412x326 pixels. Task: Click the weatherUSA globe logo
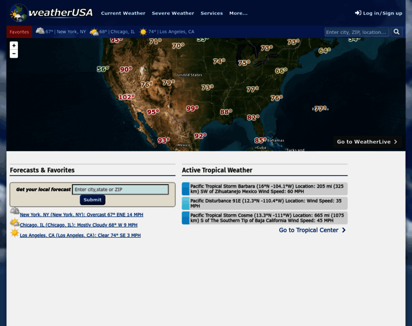point(18,13)
